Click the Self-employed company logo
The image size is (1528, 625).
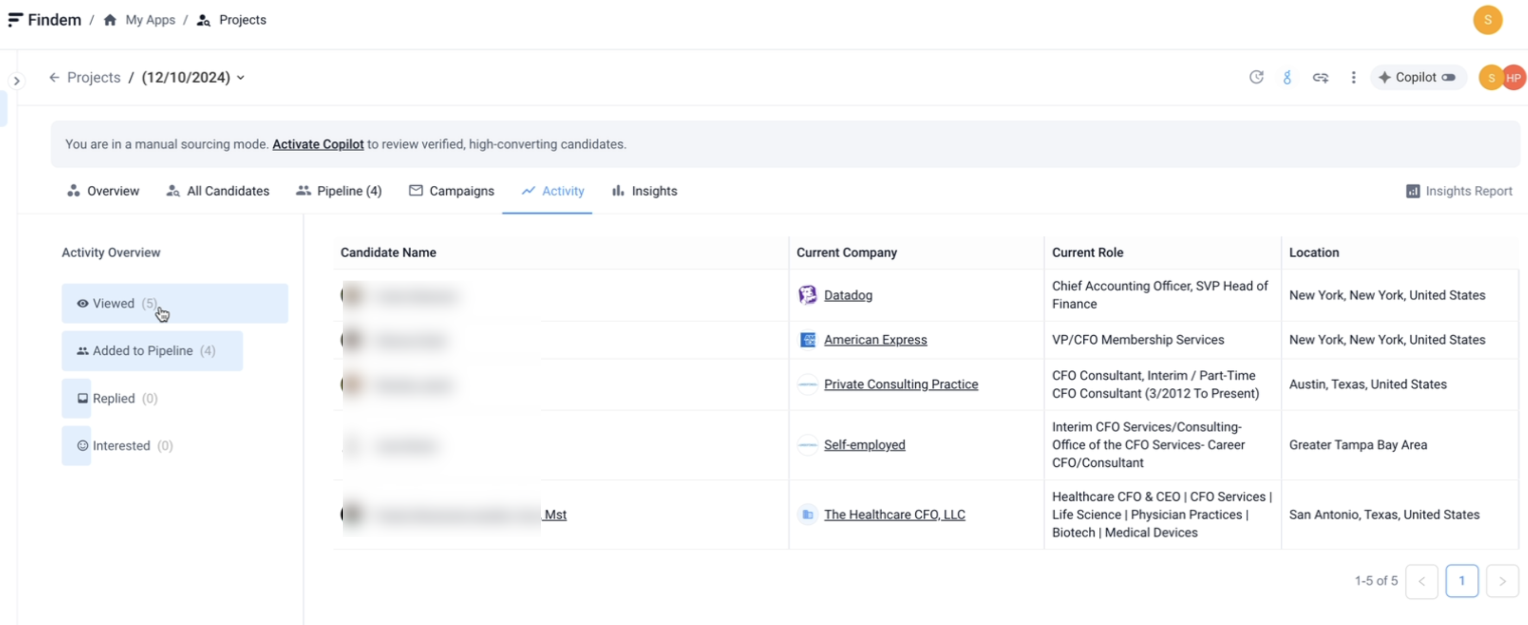coord(807,445)
